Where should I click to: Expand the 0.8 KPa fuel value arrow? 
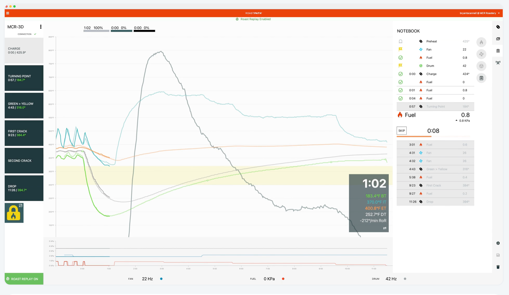click(457, 120)
